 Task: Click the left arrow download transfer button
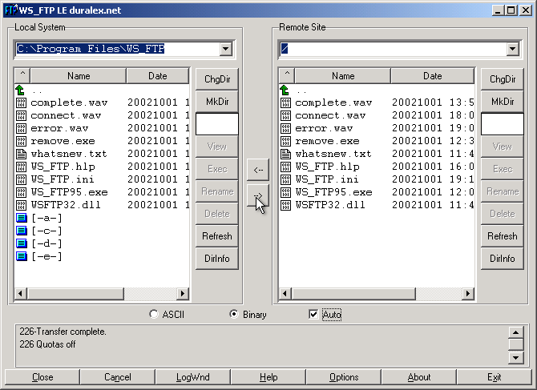click(257, 170)
